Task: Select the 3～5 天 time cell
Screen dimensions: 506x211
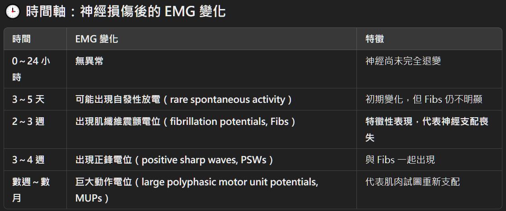Action: pyautogui.click(x=28, y=100)
